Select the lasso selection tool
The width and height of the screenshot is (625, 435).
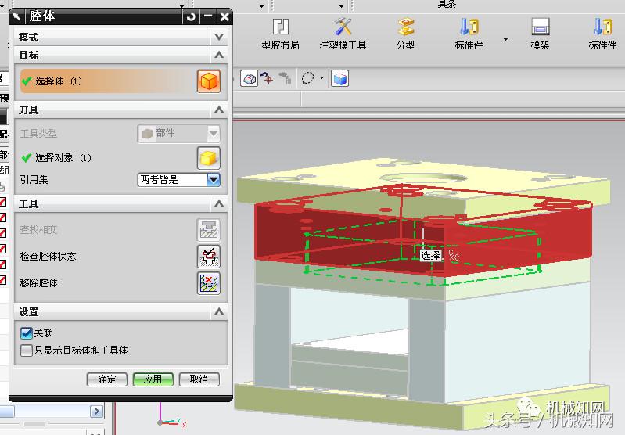[x=307, y=78]
